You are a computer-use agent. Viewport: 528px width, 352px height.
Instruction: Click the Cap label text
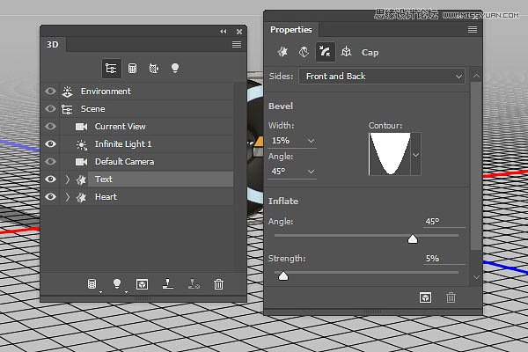(x=370, y=53)
